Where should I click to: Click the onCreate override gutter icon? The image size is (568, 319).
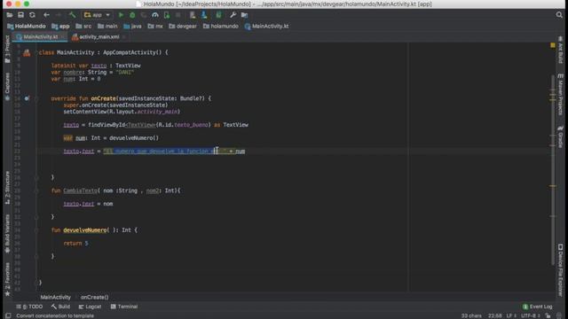pyautogui.click(x=27, y=98)
